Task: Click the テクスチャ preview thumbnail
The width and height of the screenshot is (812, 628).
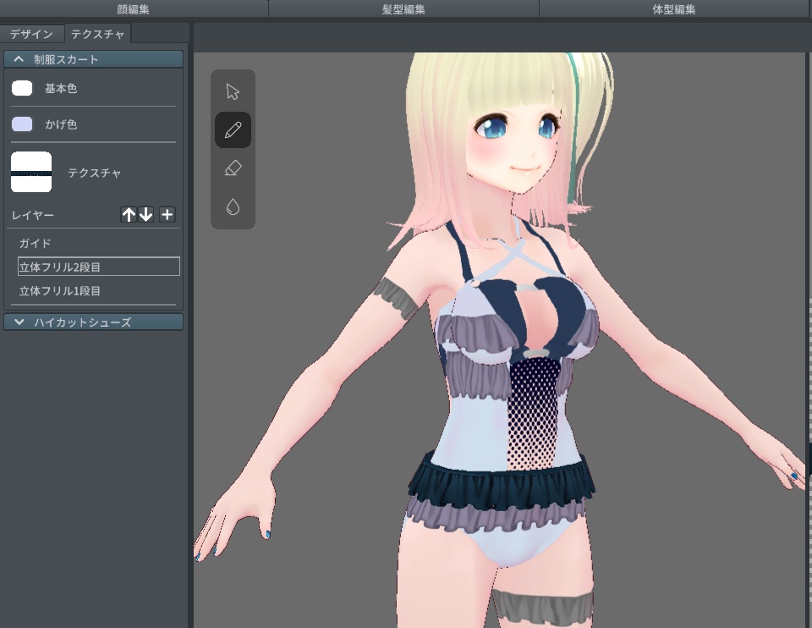Action: click(x=31, y=172)
